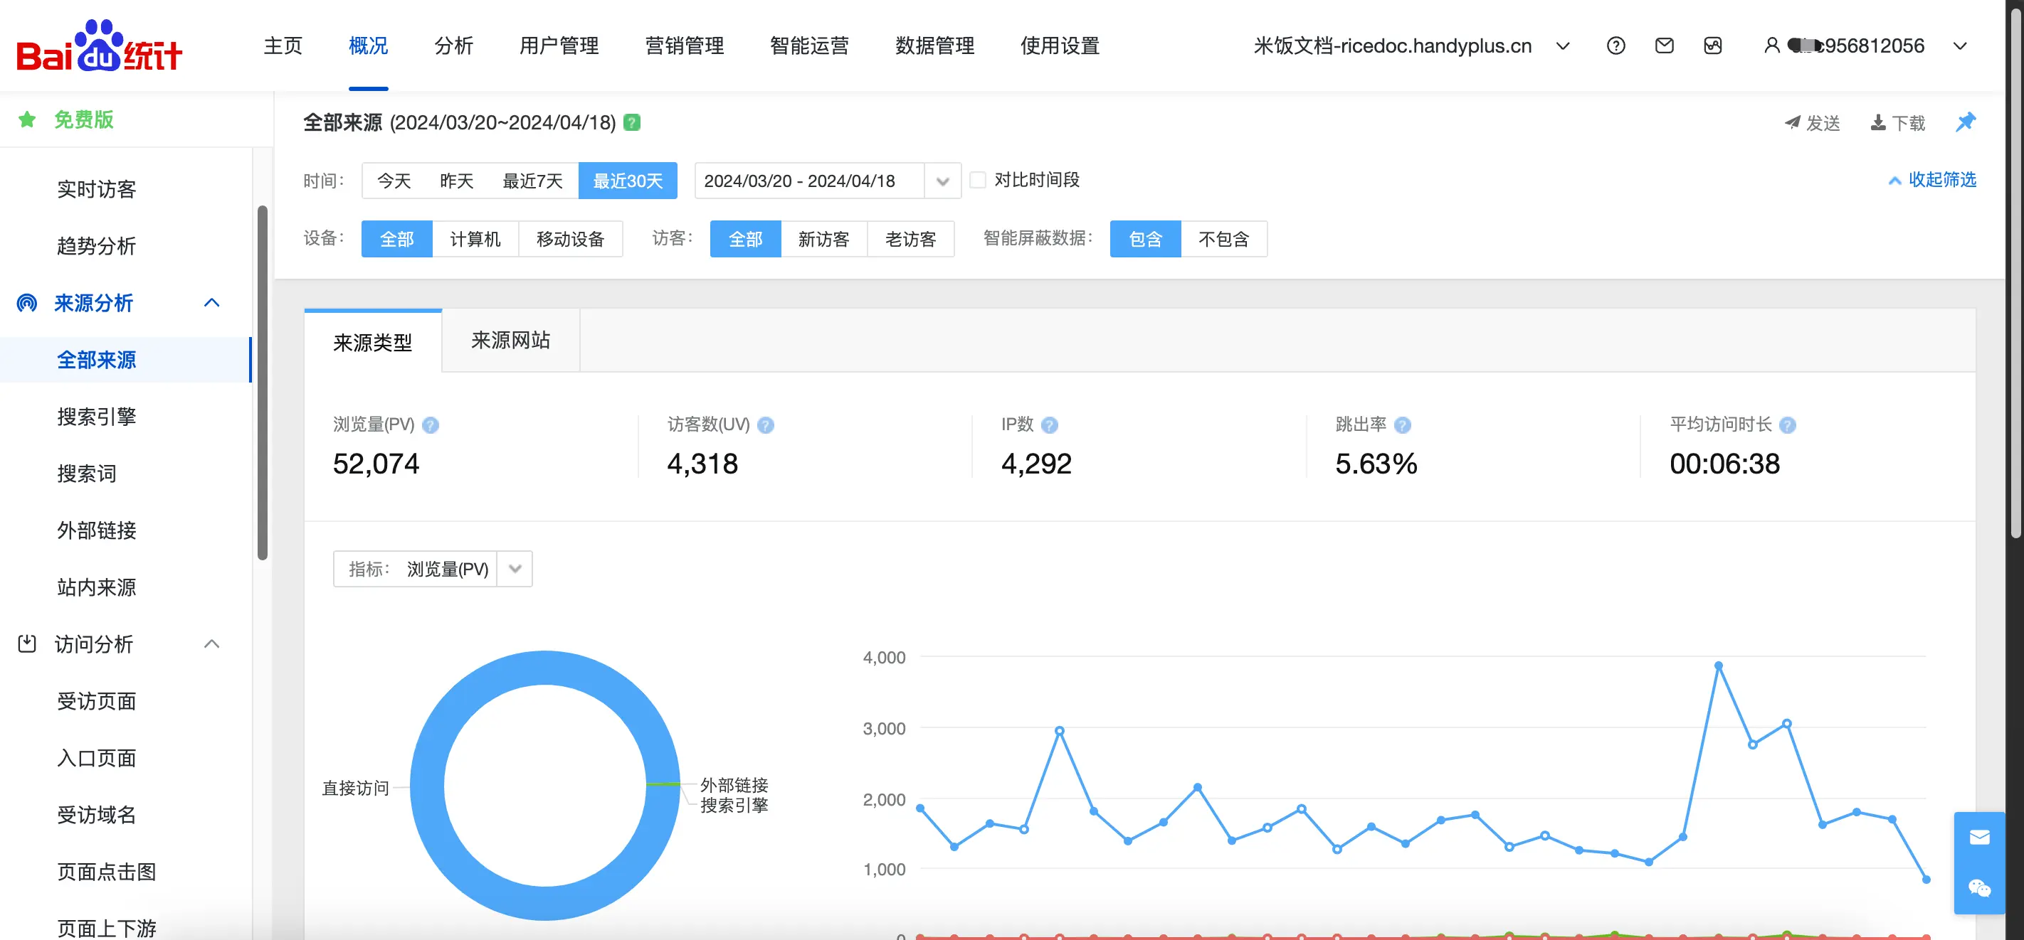Image resolution: width=2024 pixels, height=940 pixels.
Task: Open 智能运营 in top navigation
Action: click(809, 46)
